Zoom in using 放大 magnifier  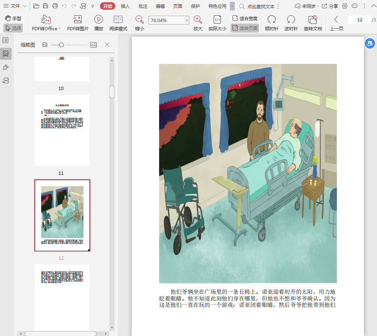(x=198, y=20)
